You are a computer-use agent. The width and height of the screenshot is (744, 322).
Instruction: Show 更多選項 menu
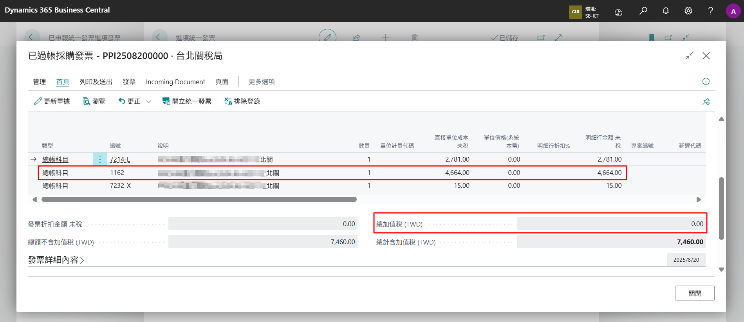(262, 82)
